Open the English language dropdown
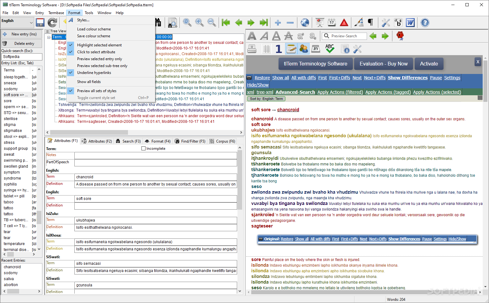Image resolution: width=489 pixels, height=303 pixels. coord(17,22)
